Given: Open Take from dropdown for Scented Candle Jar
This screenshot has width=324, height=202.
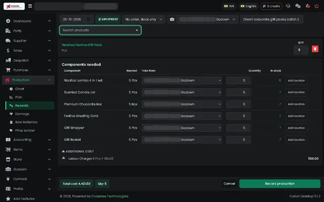Looking at the screenshot, I should point(182,92).
